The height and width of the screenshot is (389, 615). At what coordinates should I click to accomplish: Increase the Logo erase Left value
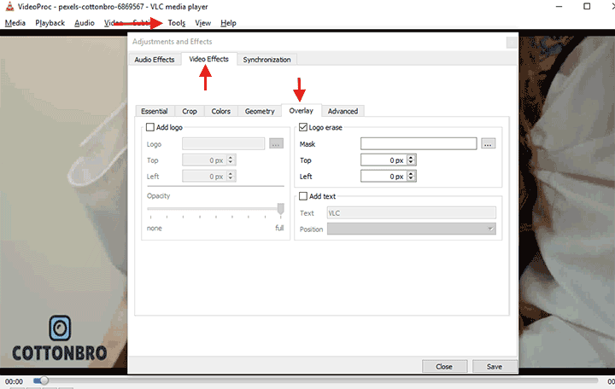point(411,173)
